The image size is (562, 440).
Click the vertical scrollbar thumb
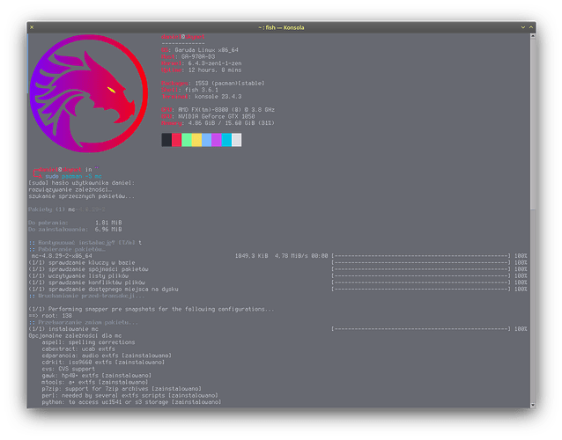[533, 124]
